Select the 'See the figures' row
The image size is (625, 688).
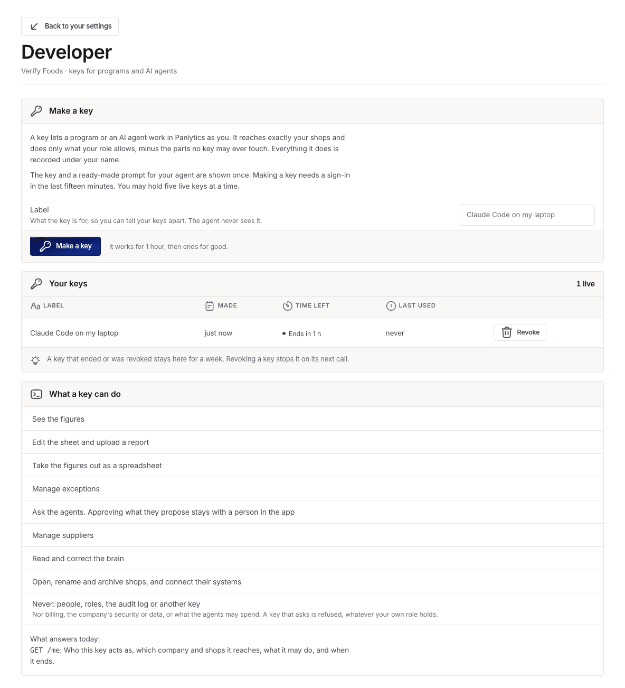tap(312, 419)
